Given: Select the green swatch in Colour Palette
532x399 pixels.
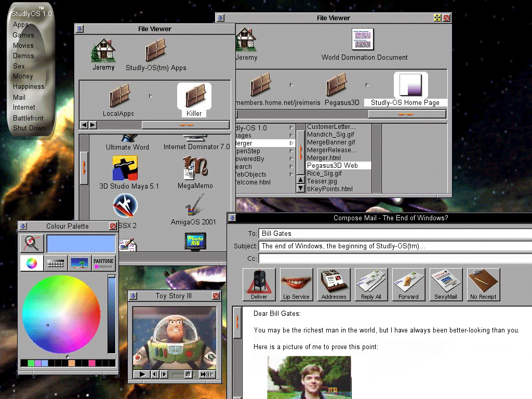Looking at the screenshot, I should (x=31, y=363).
